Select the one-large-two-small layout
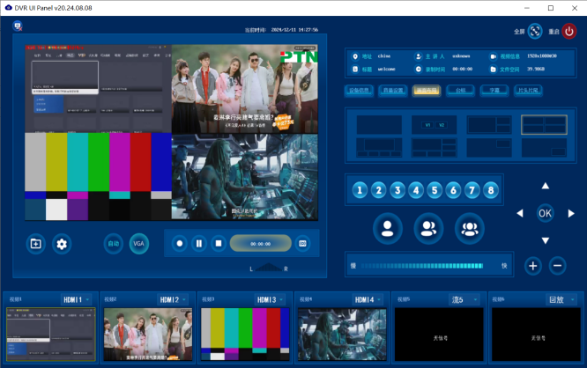The height and width of the screenshot is (368, 587). (x=489, y=124)
